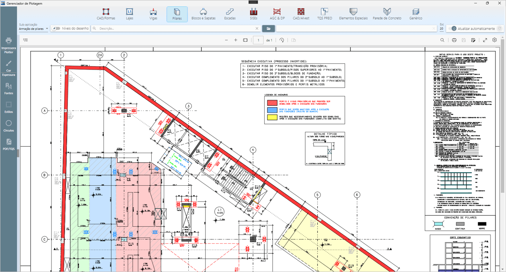
Task: Select the Escadas module icon
Action: [229, 14]
